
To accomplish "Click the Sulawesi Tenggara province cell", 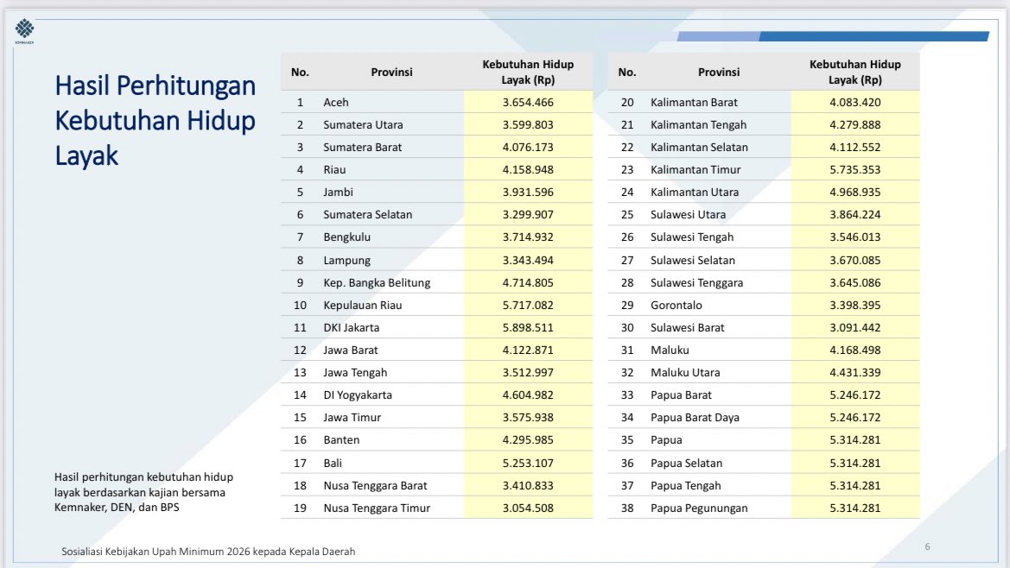I will click(x=696, y=283).
